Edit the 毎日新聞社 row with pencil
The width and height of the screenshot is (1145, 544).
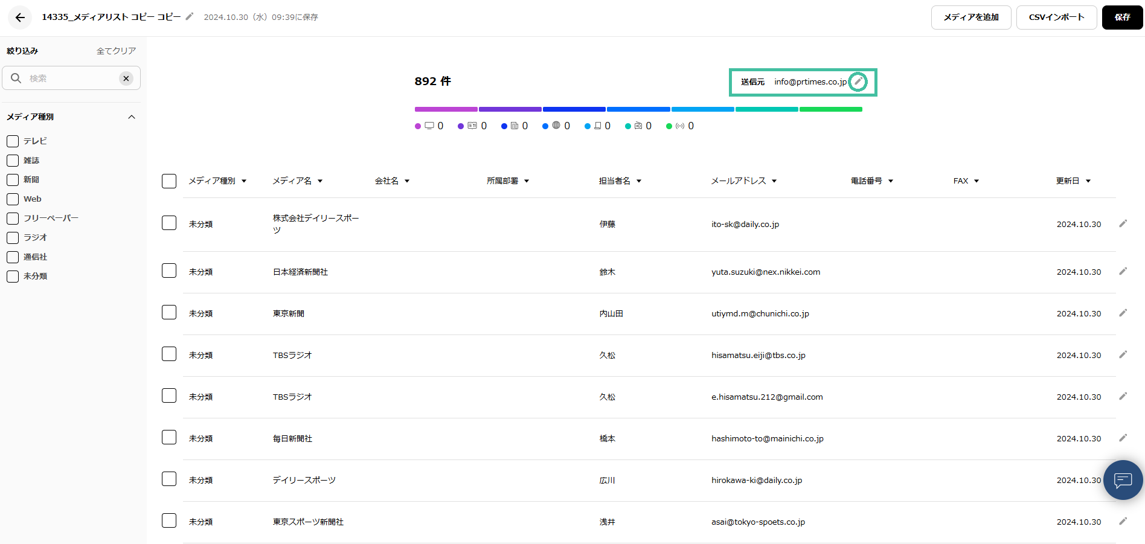pos(1123,438)
